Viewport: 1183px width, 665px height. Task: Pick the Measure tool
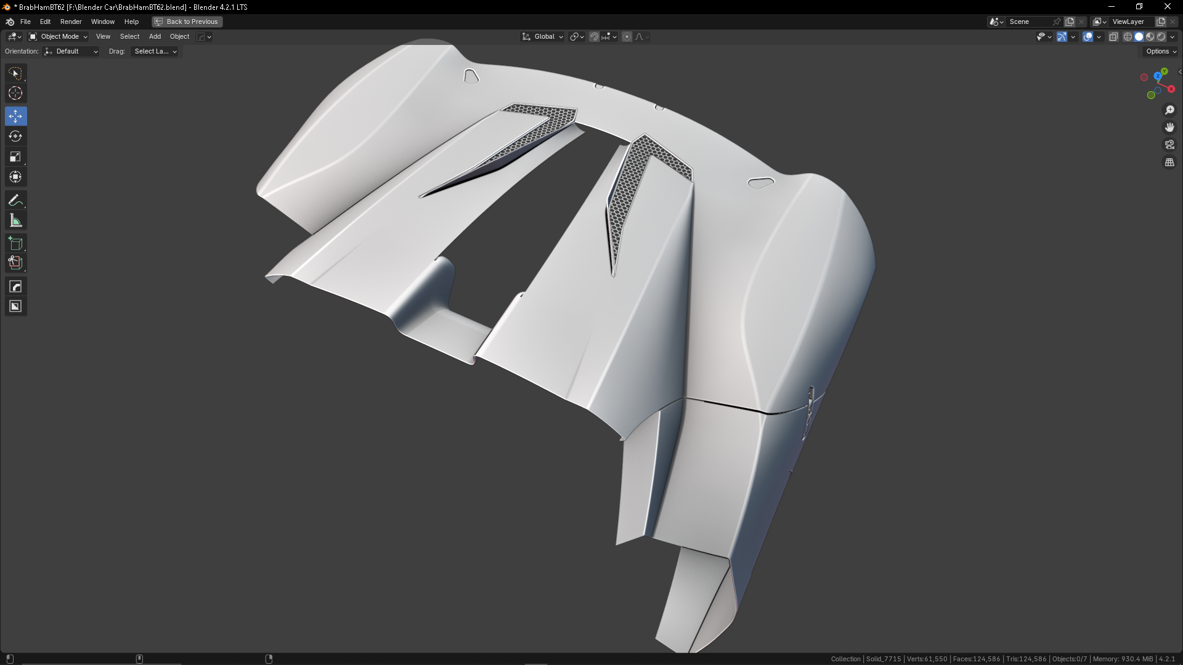[x=15, y=221]
